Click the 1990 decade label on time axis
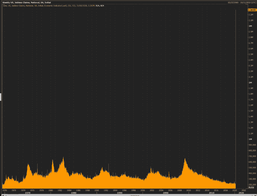 (119, 193)
